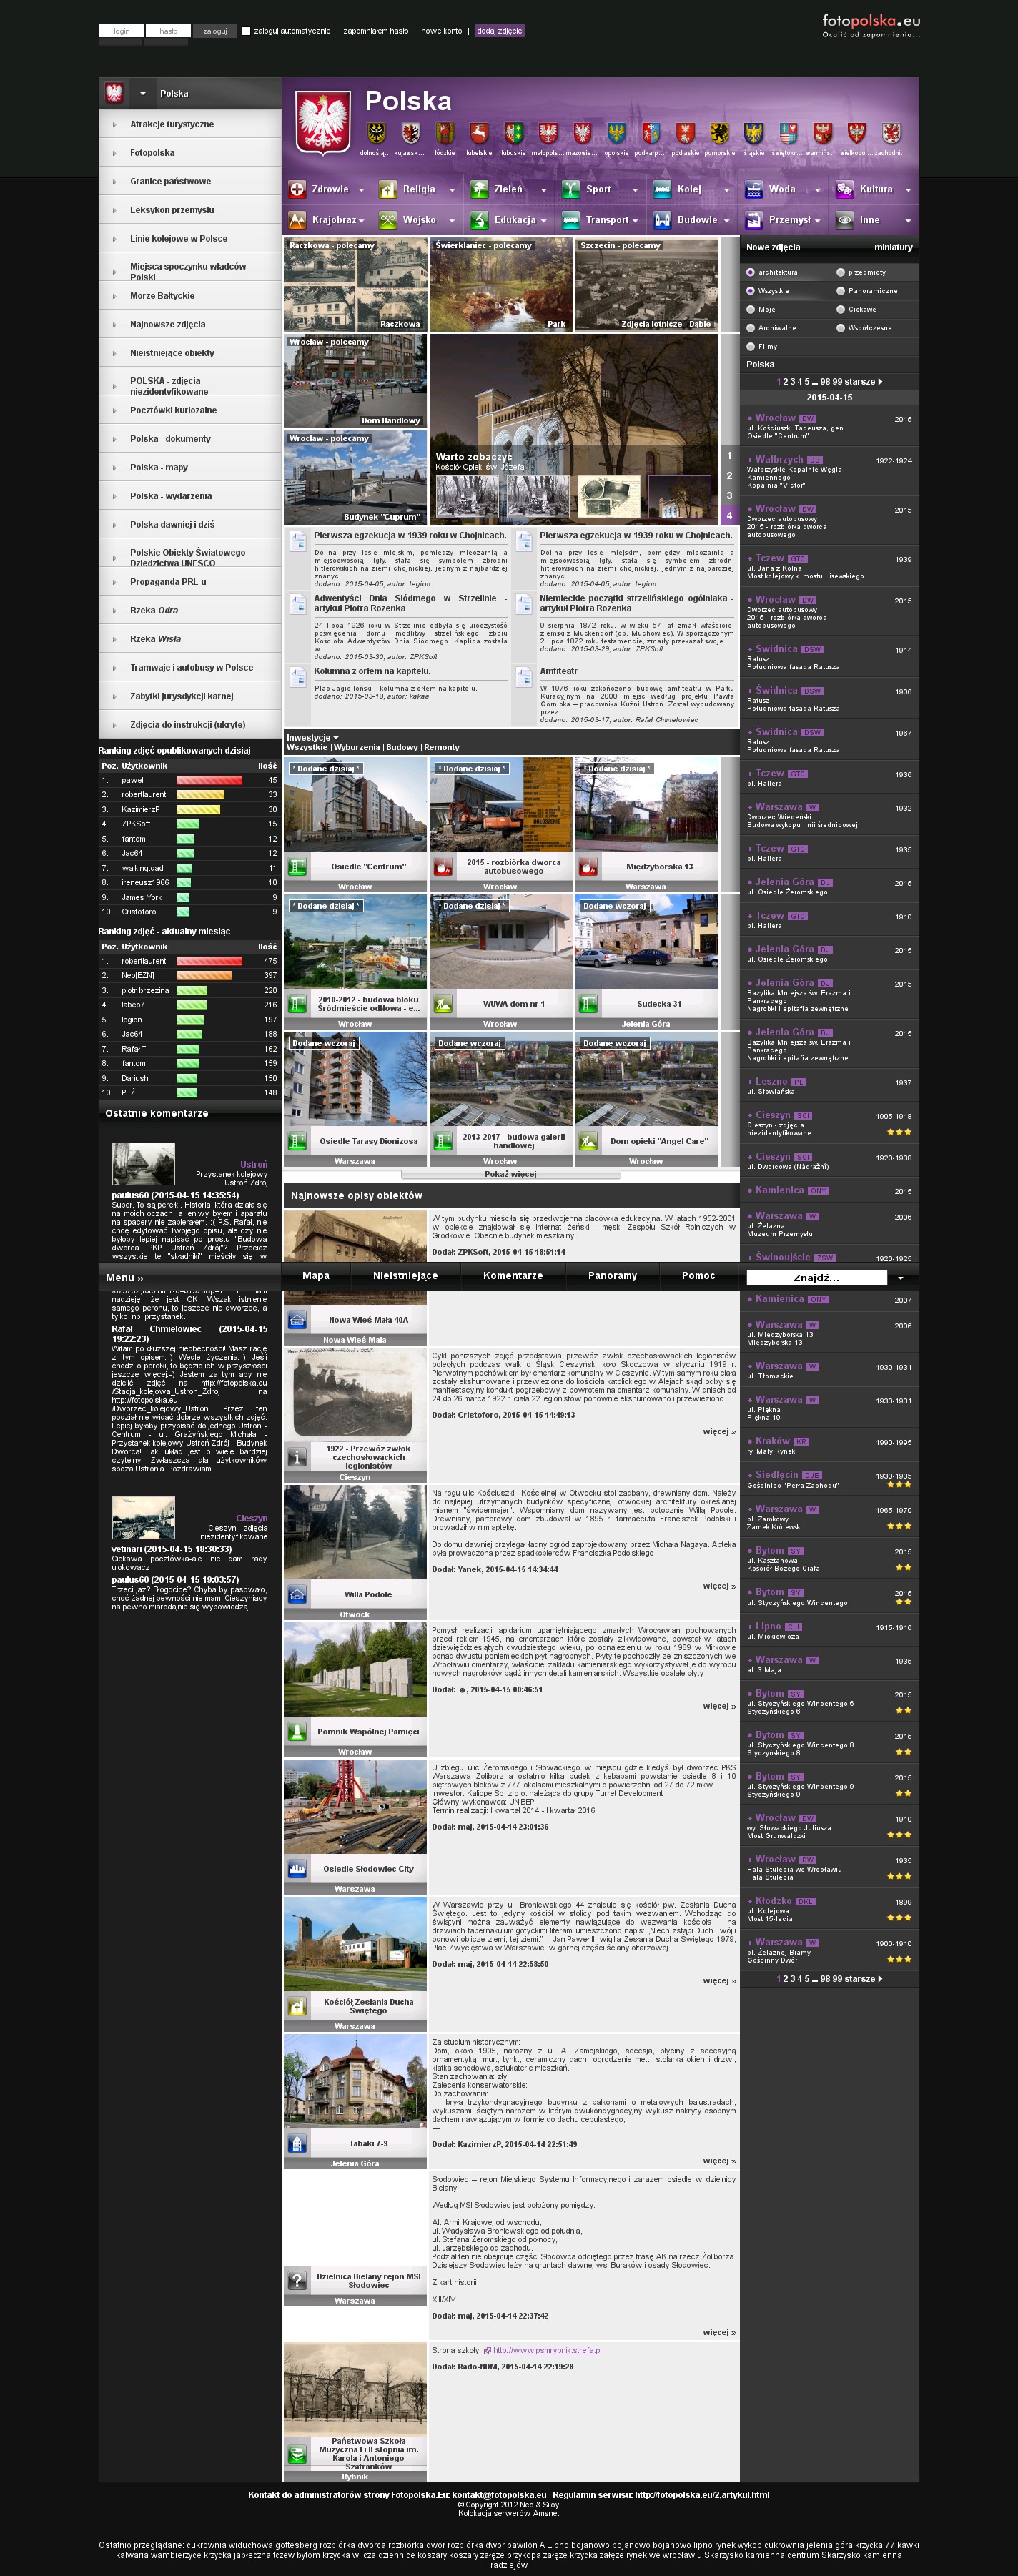
Task: Open 'Atrakcje turystyczne' in the sidebar
Action: coord(171,124)
